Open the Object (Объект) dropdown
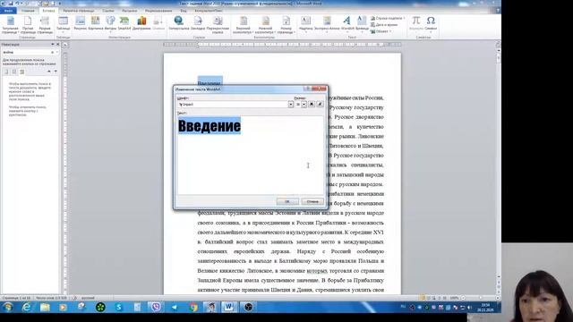 381,31
